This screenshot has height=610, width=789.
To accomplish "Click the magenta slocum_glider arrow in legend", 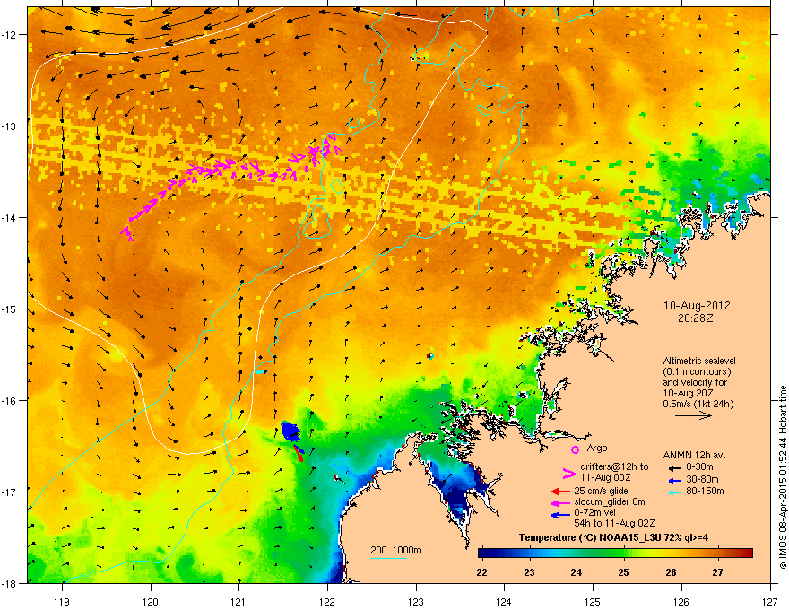I will tap(560, 502).
